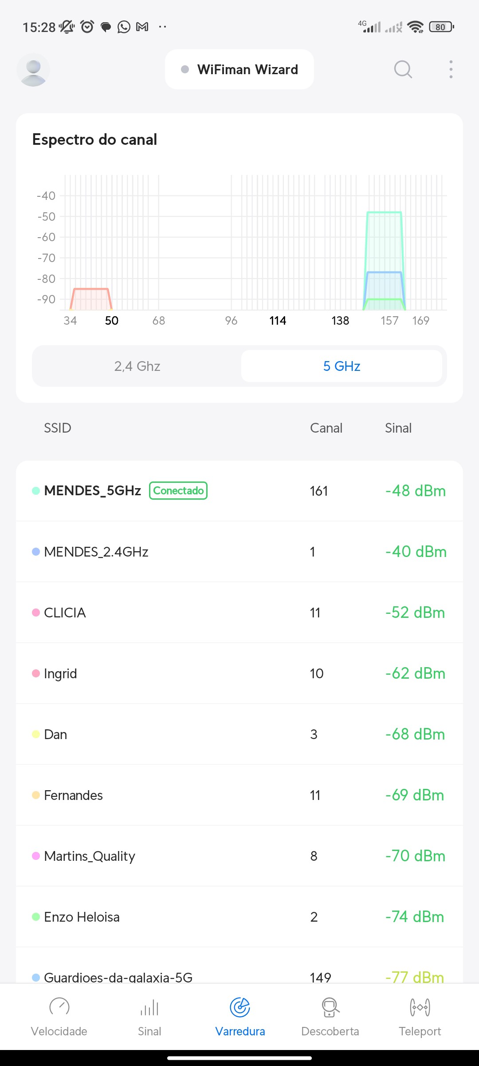Open the WiFiman Wizard selector

239,69
